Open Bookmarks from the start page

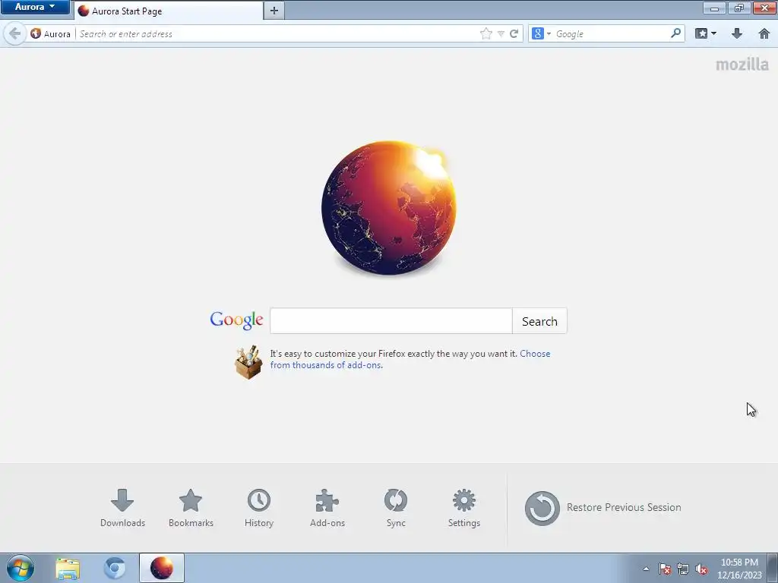click(191, 508)
